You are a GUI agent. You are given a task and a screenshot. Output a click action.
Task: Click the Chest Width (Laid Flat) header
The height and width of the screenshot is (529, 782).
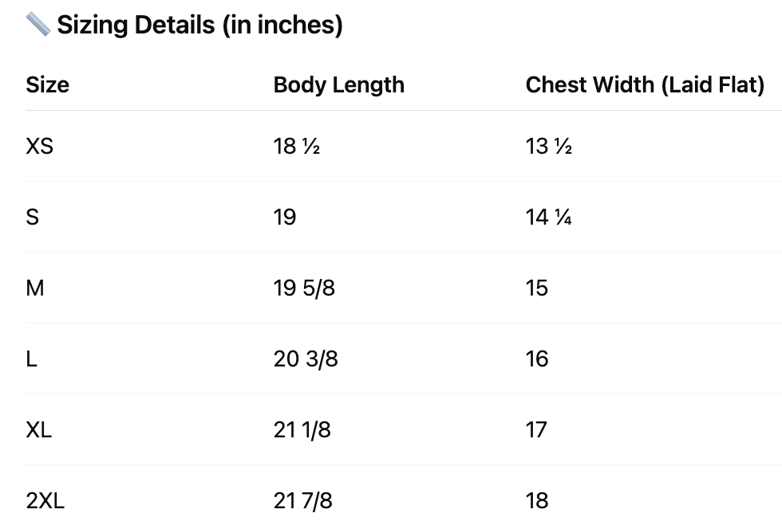point(645,84)
